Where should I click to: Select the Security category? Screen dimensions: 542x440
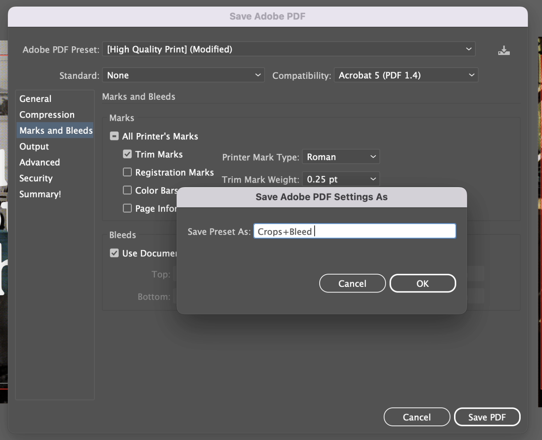click(55, 178)
